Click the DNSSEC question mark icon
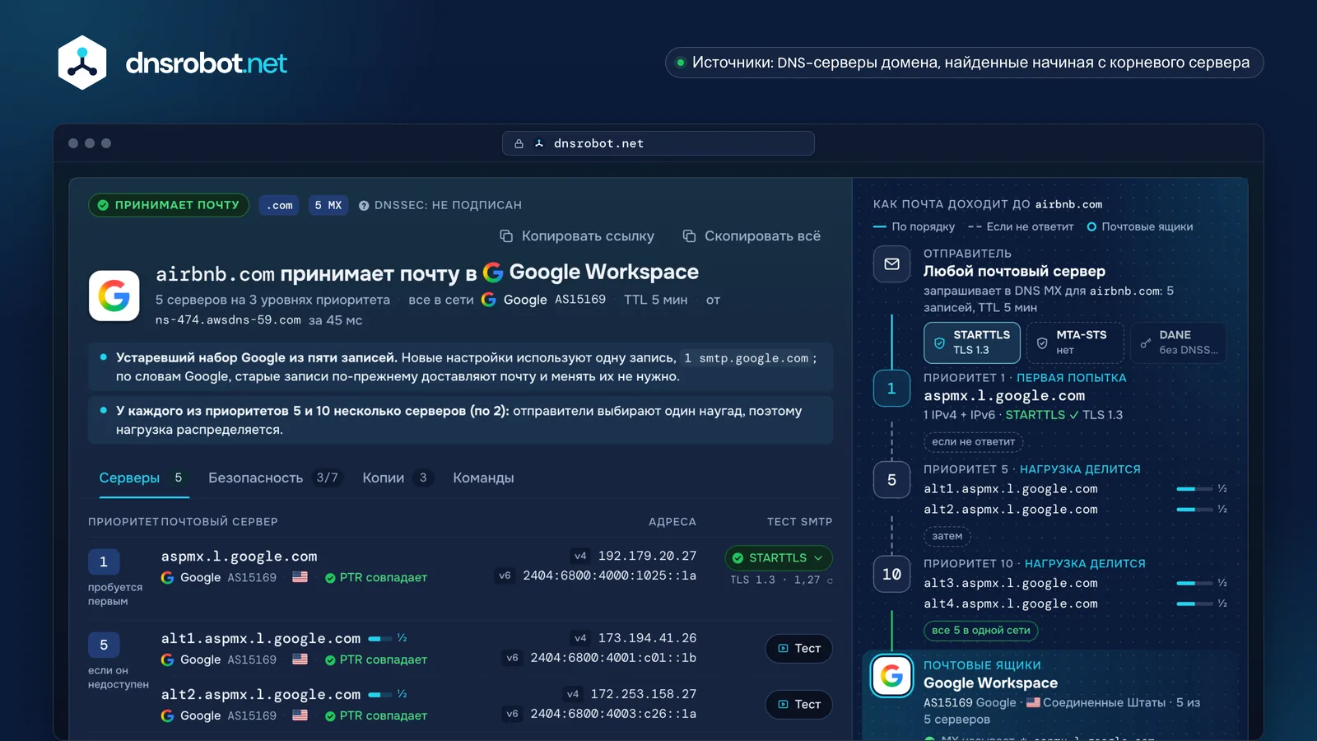Image resolution: width=1317 pixels, height=741 pixels. pyautogui.click(x=364, y=206)
